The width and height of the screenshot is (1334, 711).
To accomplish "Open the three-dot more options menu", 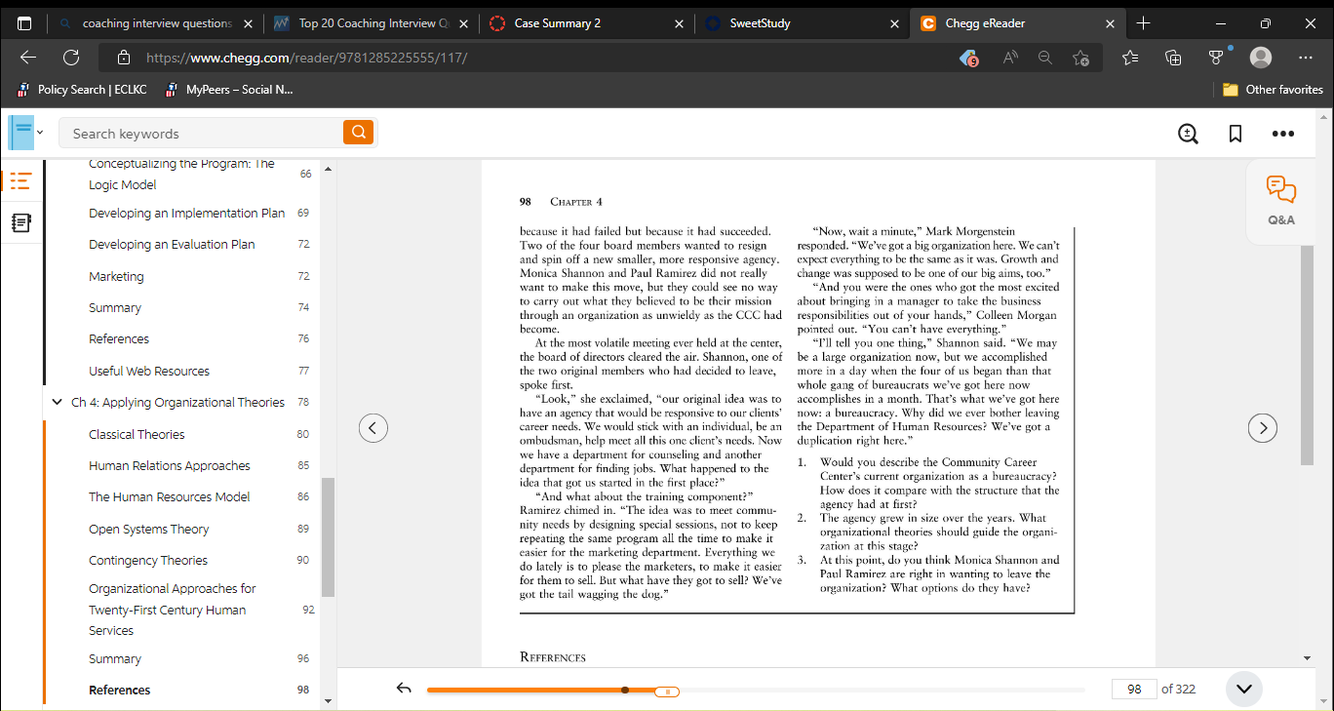I will tap(1282, 134).
